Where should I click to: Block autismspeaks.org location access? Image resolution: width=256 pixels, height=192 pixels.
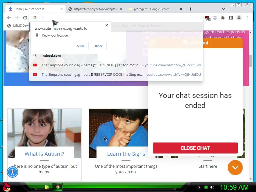coord(98,46)
